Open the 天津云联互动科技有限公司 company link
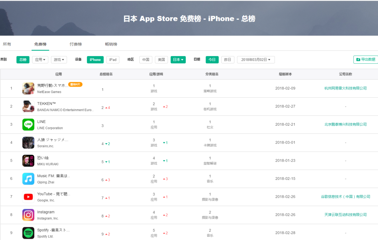 345,215
